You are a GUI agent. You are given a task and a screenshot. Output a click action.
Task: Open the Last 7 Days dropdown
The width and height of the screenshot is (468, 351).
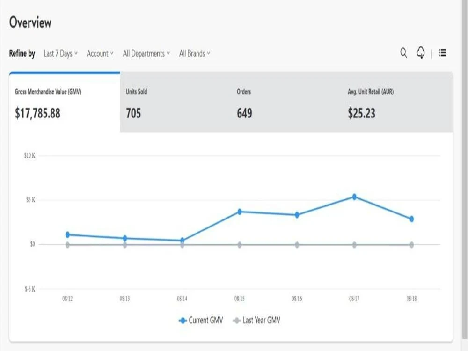[60, 53]
